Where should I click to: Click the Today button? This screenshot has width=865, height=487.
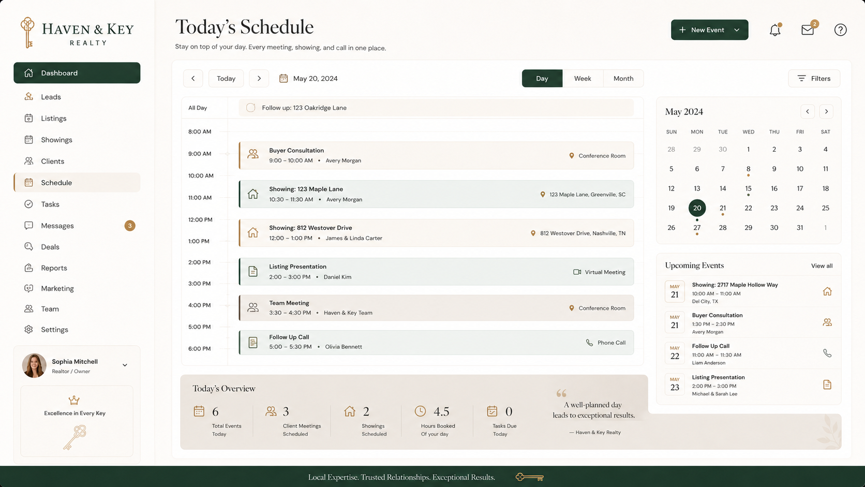(x=226, y=78)
